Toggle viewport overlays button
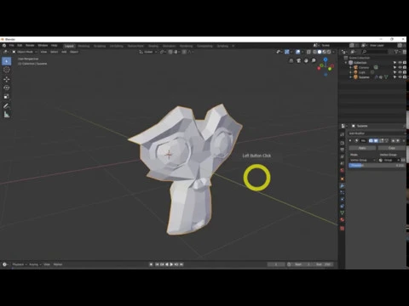 click(x=297, y=52)
